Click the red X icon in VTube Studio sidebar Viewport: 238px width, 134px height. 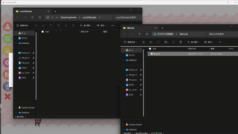pos(7,96)
